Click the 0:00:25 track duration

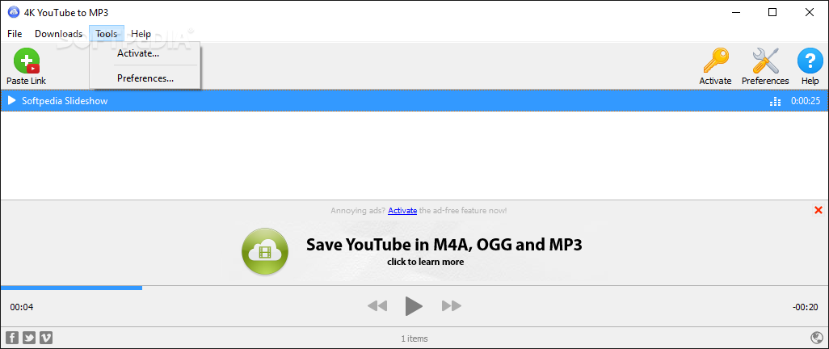tap(806, 101)
